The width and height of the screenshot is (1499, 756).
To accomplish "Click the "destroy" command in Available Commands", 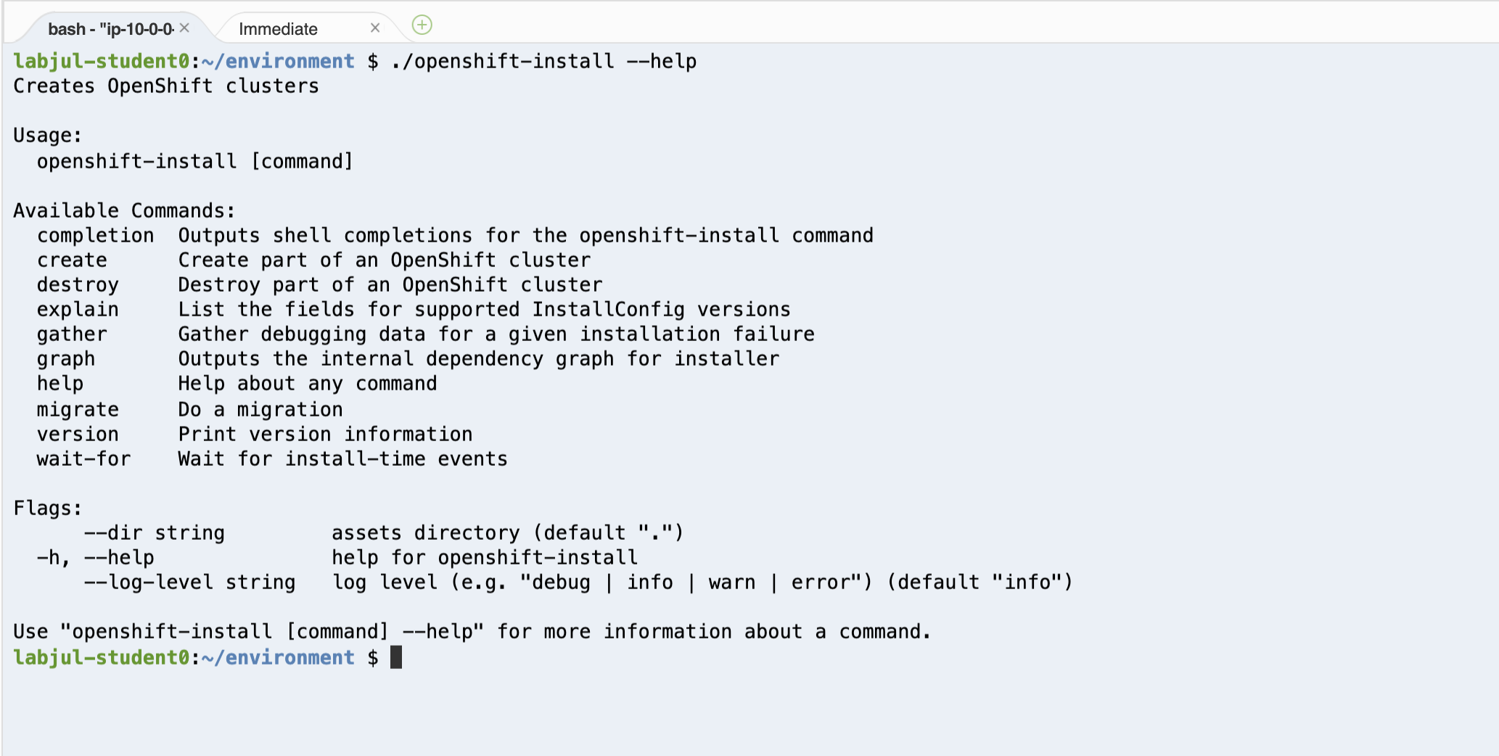I will [78, 284].
